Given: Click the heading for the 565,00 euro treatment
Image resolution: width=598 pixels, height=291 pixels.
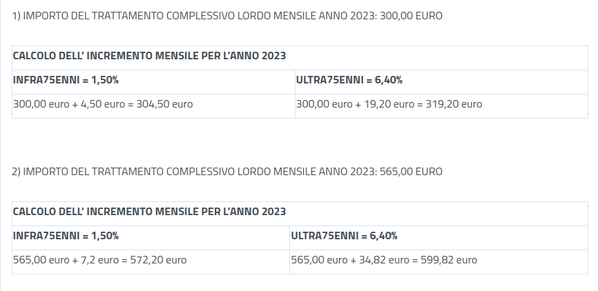Looking at the screenshot, I should pos(227,171).
